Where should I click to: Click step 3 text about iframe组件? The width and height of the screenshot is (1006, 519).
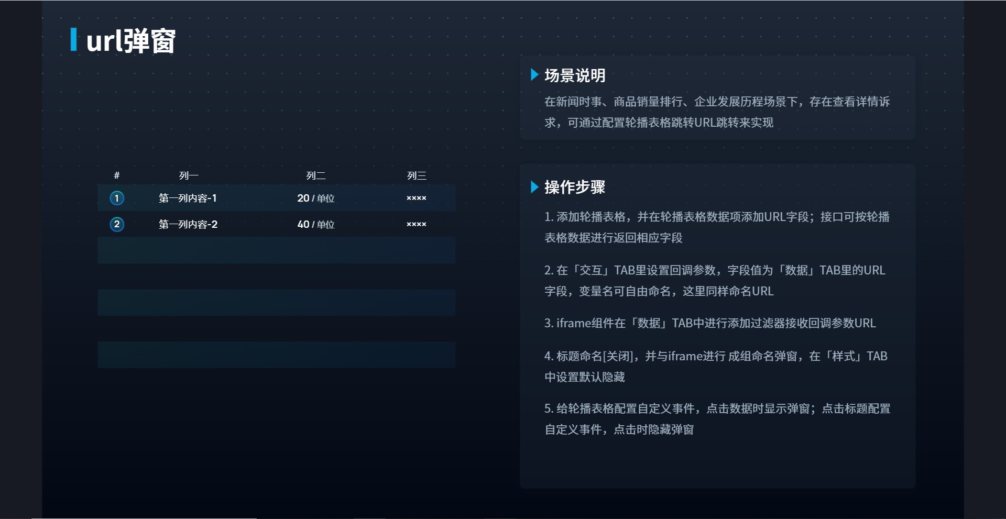(x=710, y=323)
